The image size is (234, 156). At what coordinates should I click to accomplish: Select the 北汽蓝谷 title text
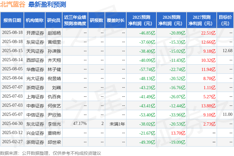(x=13, y=4)
